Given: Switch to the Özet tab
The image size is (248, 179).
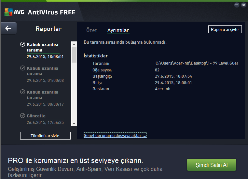Looking at the screenshot, I should coord(91,30).
